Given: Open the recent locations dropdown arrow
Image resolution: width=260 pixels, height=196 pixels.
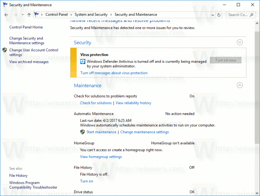Looking at the screenshot, I should point(22,15).
